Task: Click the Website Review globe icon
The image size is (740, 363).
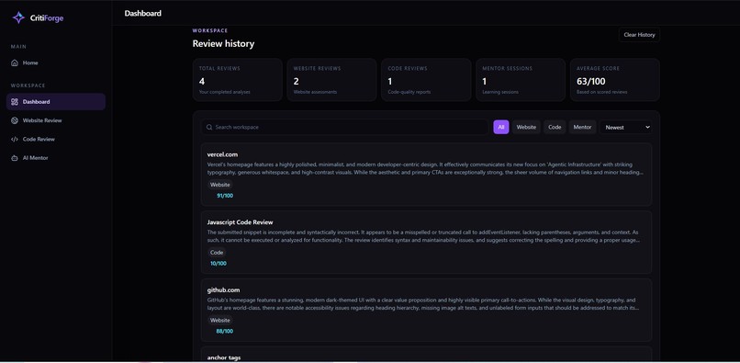Action: [x=15, y=120]
